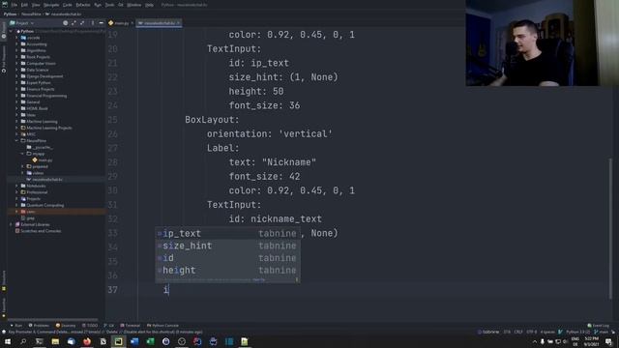
Task: Choose height autocomplete suggestion
Action: coord(227,270)
